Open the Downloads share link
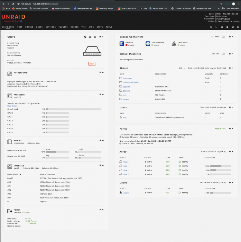Image resolution: width=241 pixels, height=242 pixels. tap(127, 78)
